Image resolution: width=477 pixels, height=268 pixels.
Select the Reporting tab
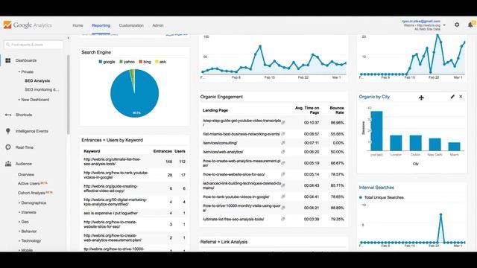point(101,25)
